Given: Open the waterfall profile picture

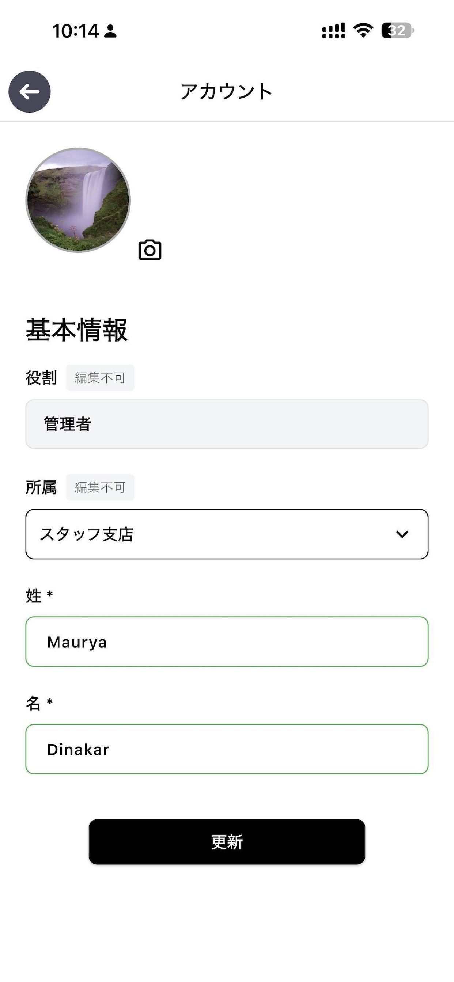Looking at the screenshot, I should pyautogui.click(x=78, y=200).
